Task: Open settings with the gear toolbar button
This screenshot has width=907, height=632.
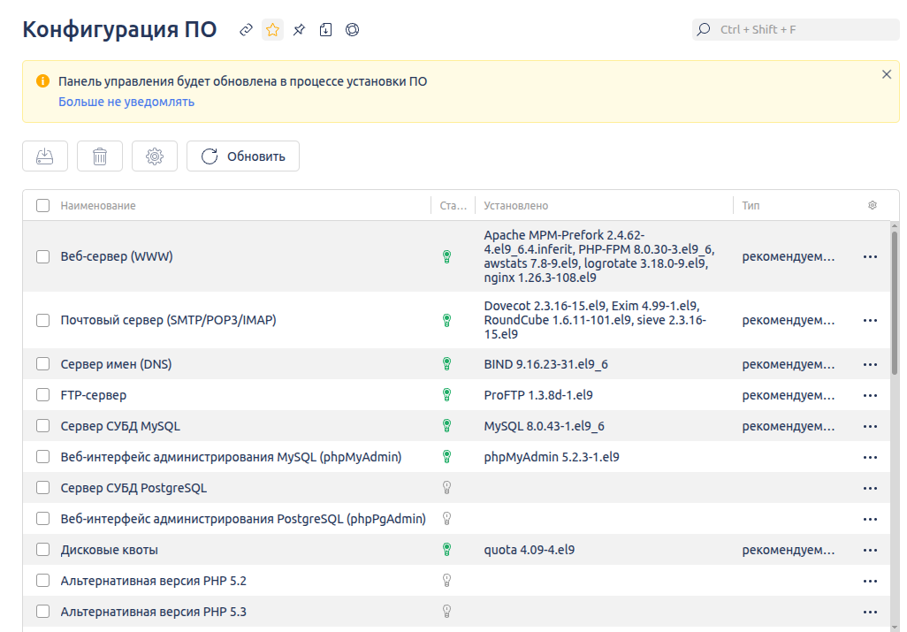Action: (x=155, y=156)
